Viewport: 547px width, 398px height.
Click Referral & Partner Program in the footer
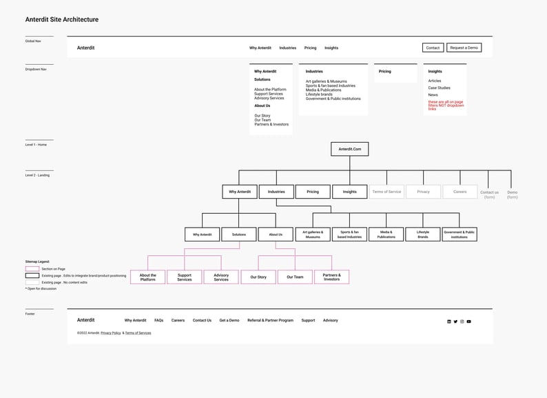pyautogui.click(x=270, y=321)
